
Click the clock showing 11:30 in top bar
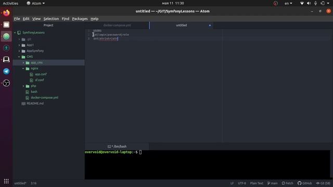(x=173, y=4)
